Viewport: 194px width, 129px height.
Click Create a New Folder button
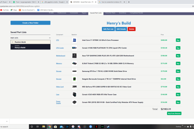(31, 23)
